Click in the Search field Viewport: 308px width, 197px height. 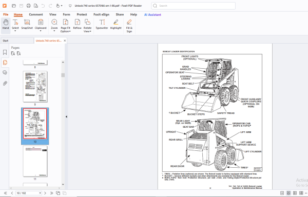click(x=194, y=6)
